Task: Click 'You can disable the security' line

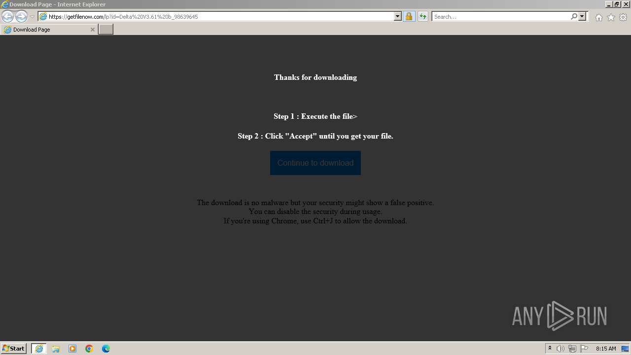Action: pos(315,212)
